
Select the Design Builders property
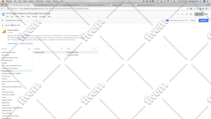(x=49, y=52)
